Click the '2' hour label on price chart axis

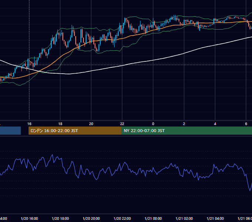click(x=184, y=124)
